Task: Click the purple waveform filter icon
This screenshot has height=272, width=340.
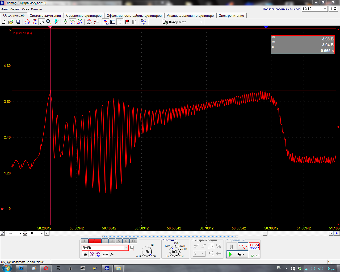Action: click(x=92, y=254)
